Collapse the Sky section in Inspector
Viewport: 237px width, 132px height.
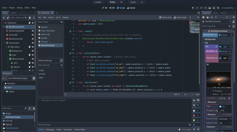pos(206,43)
